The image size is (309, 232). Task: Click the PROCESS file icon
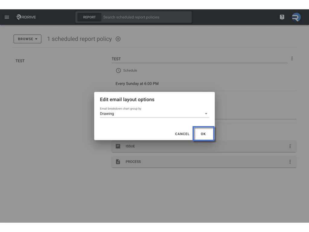point(118,162)
